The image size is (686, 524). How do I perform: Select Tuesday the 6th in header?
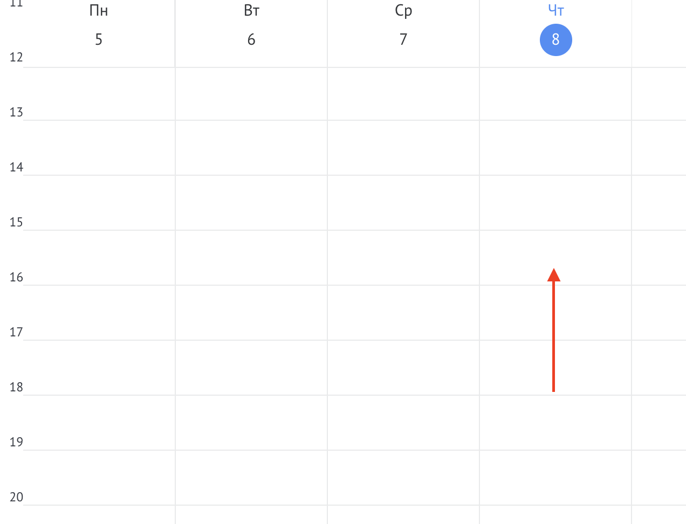tap(251, 39)
